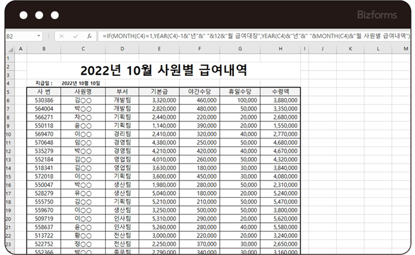Click the Insert Function fx icon
Viewport: 415px width, 255px height.
coord(89,36)
